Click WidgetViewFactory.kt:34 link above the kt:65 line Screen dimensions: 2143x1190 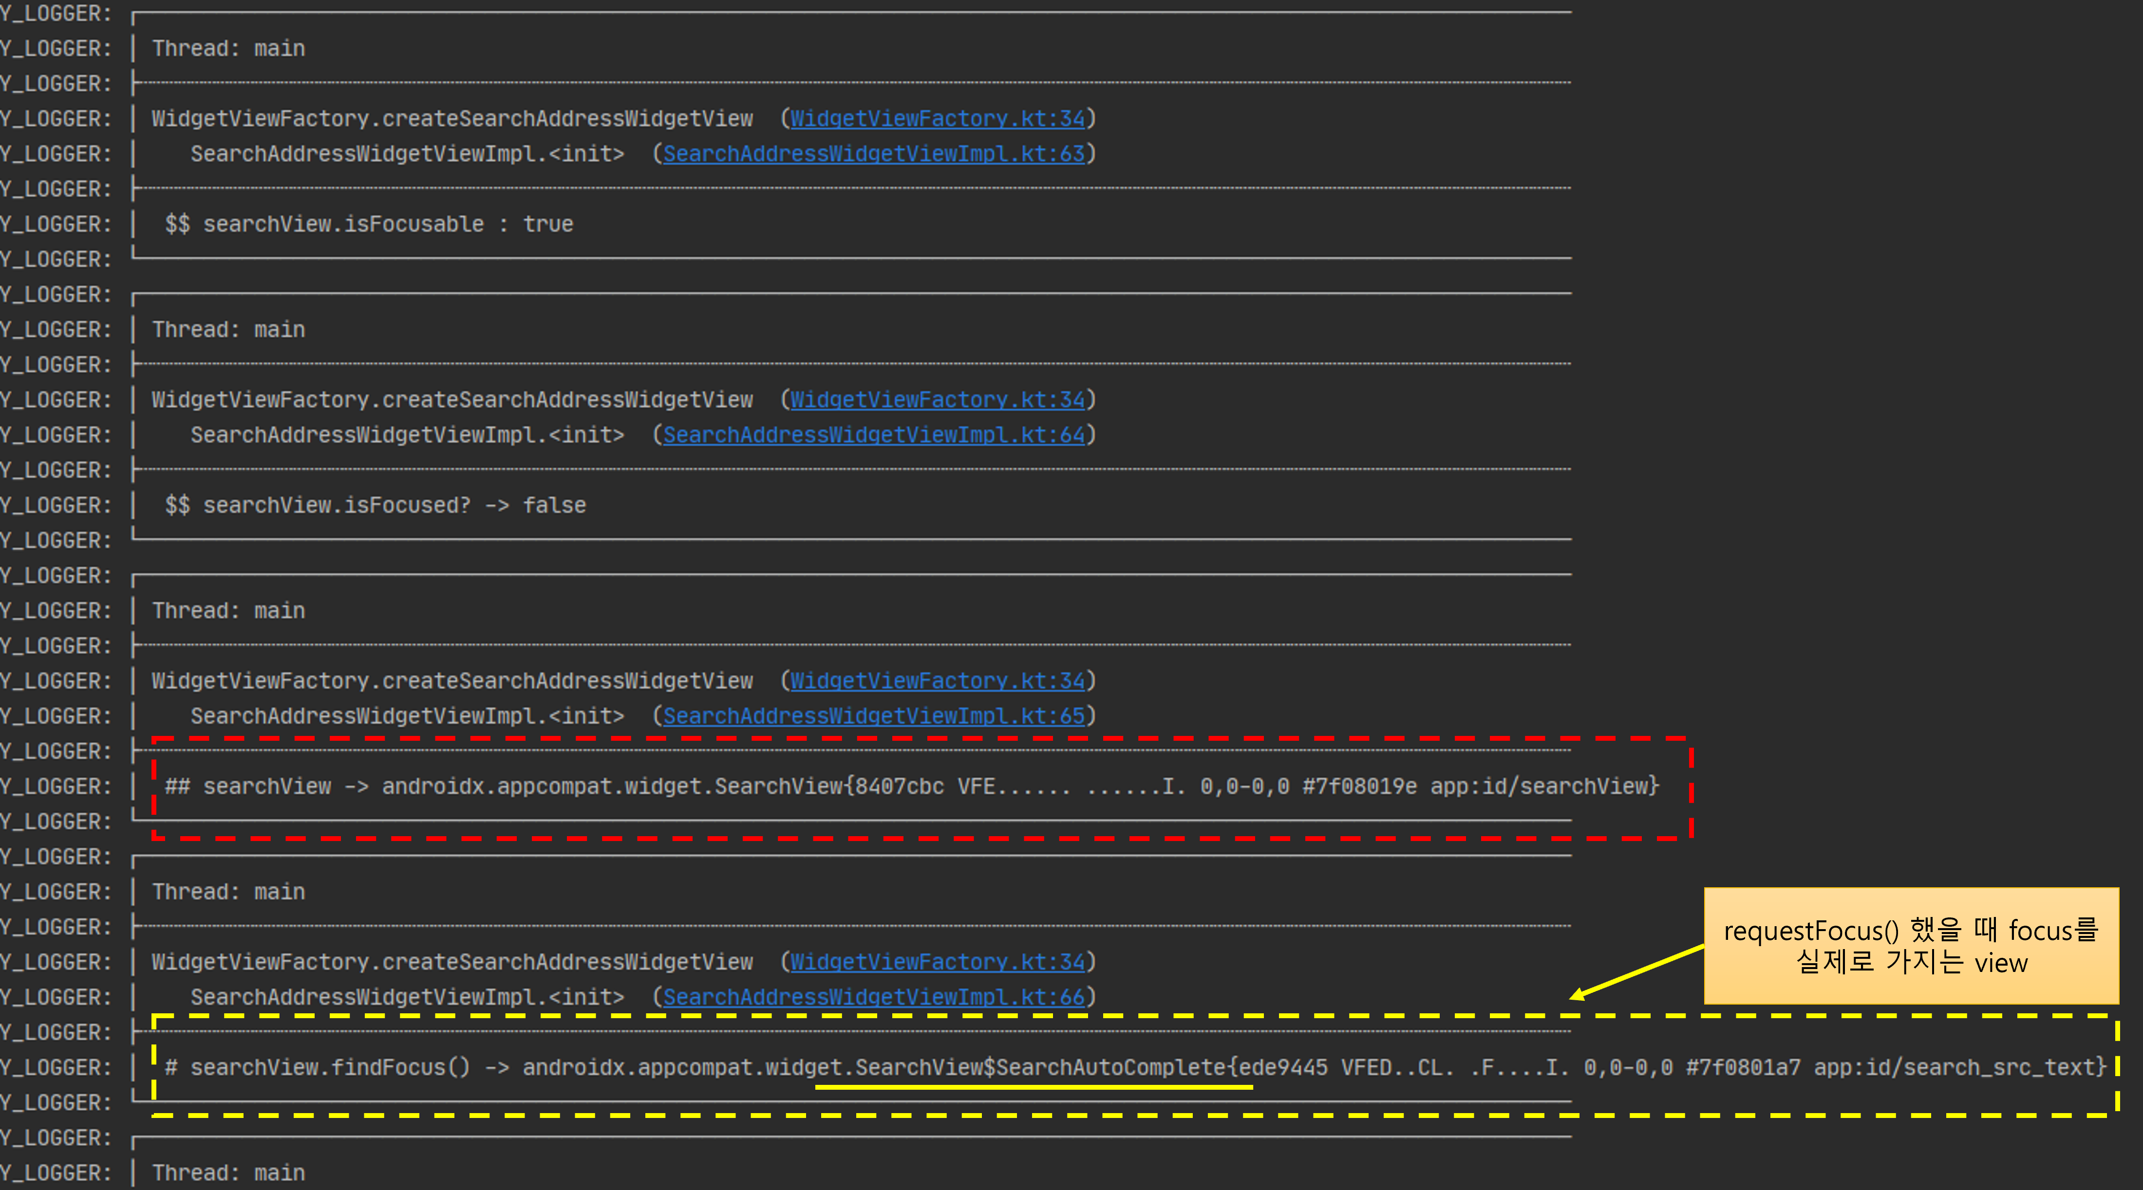tap(938, 681)
